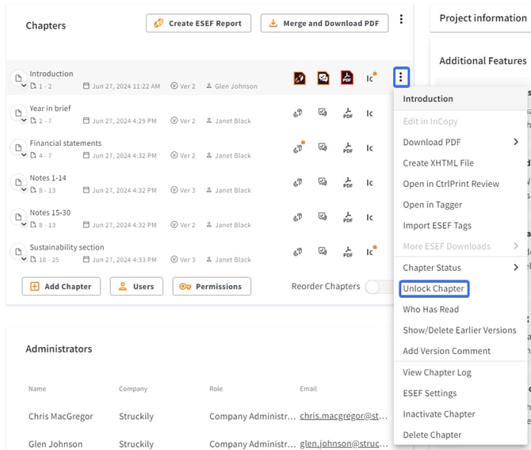Choose Create XHTML File menu option
This screenshot has height=450, width=531.
click(438, 162)
